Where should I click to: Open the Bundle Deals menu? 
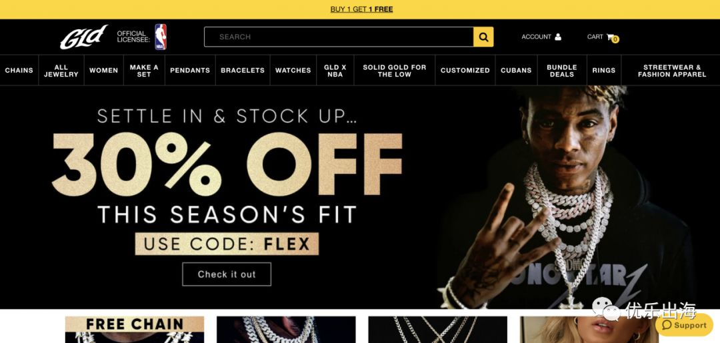tap(562, 70)
